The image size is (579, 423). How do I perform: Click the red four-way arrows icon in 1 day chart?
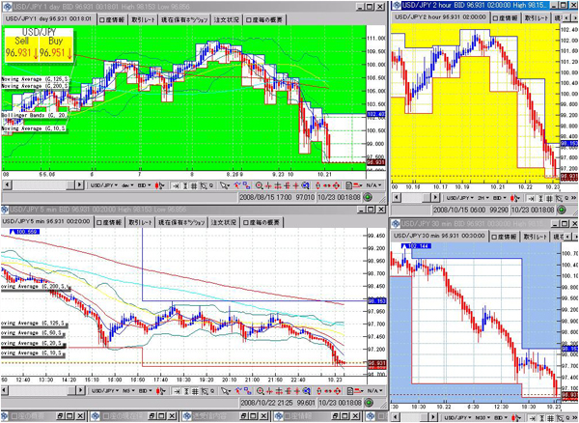click(x=337, y=185)
